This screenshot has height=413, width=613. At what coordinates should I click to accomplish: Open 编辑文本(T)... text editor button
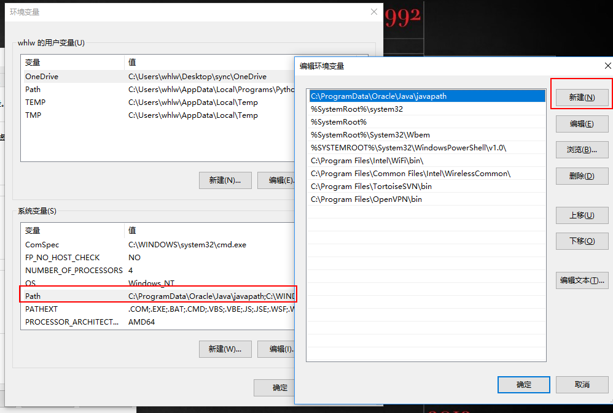[582, 280]
